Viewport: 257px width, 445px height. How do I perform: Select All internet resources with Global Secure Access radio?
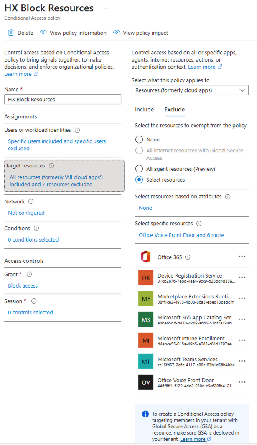[x=139, y=150]
